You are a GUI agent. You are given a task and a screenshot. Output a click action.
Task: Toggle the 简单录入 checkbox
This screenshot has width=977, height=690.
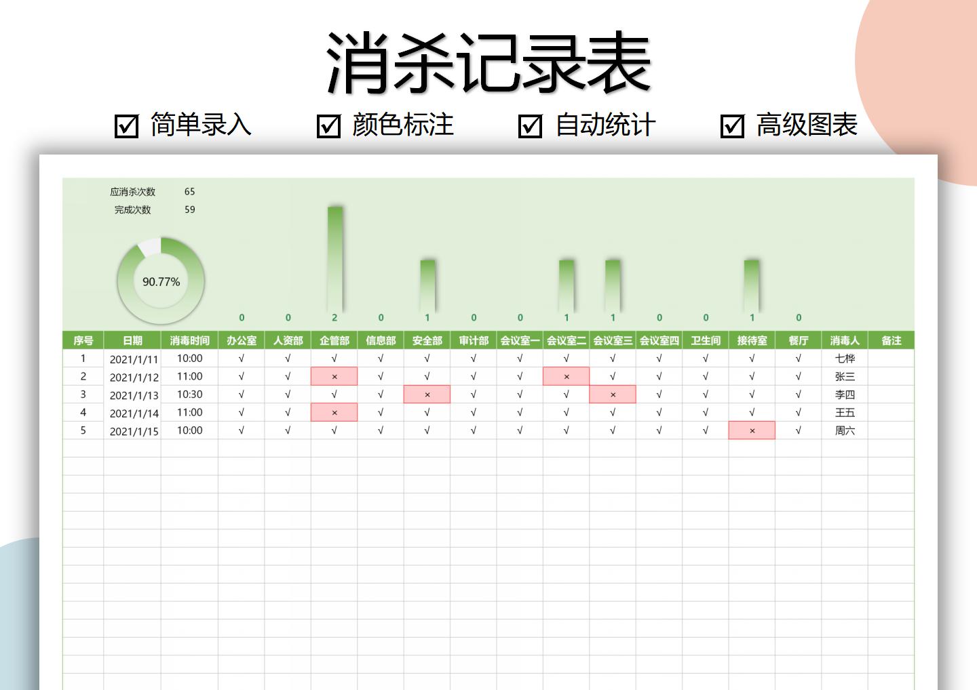(126, 125)
